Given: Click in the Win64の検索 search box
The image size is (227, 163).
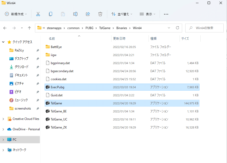Looking at the screenshot, I should coord(204,28).
